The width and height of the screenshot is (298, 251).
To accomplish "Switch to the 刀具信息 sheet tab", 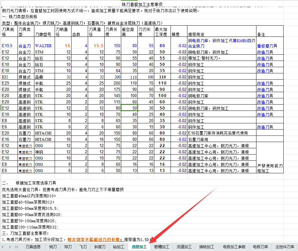I will 33,247.
